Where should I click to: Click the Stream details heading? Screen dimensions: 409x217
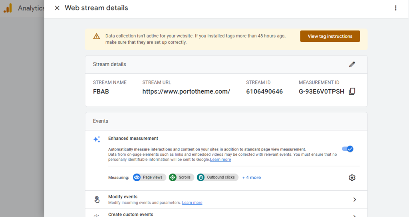tap(109, 64)
